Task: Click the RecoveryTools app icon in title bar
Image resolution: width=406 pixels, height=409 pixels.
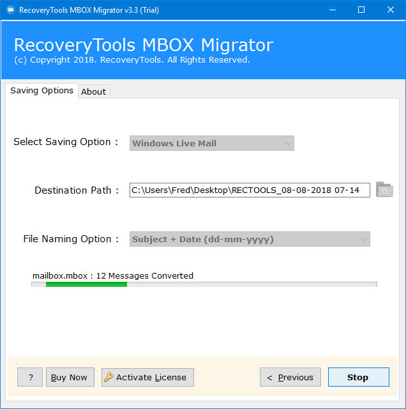Action: pyautogui.click(x=11, y=10)
